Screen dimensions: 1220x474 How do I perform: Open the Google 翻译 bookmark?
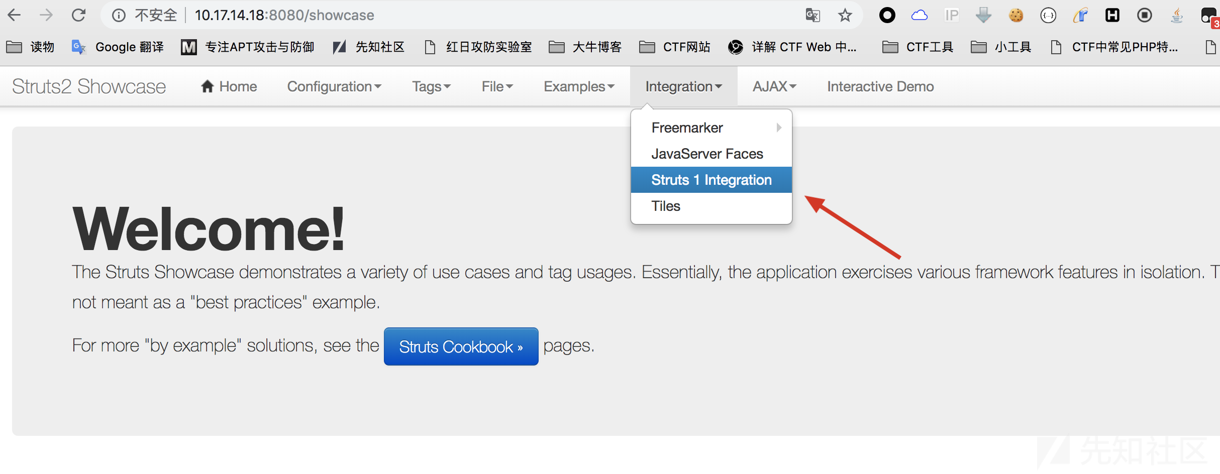click(118, 47)
